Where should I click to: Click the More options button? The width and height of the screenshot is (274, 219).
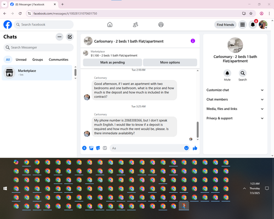point(170,62)
